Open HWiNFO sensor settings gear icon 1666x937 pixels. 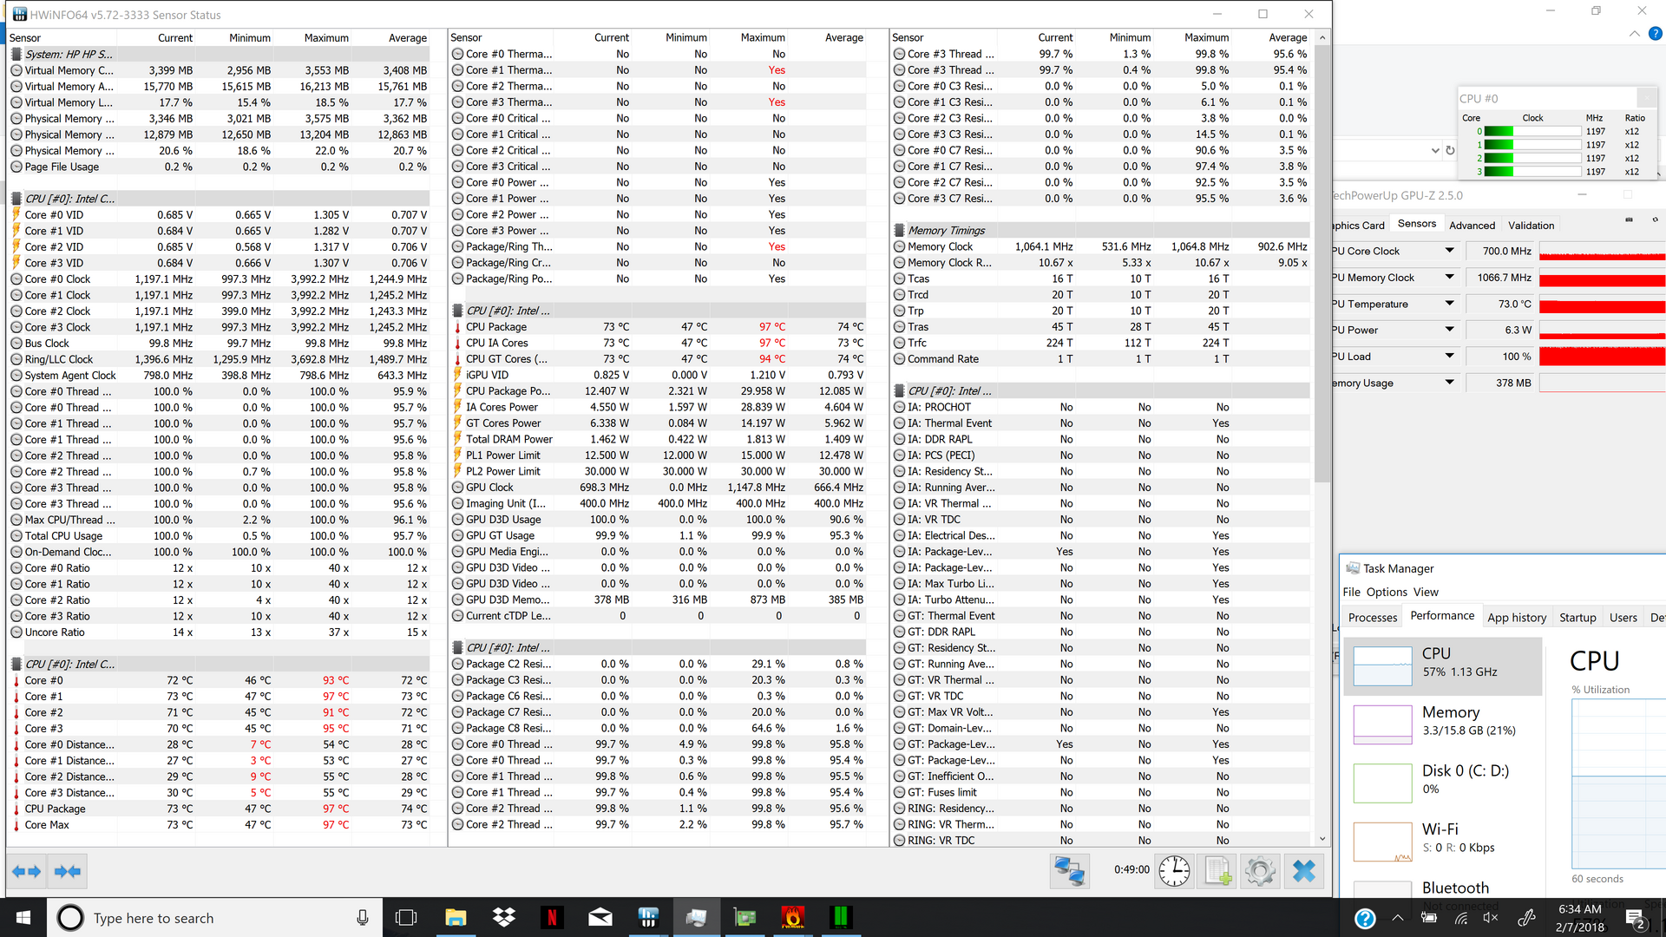1260,871
